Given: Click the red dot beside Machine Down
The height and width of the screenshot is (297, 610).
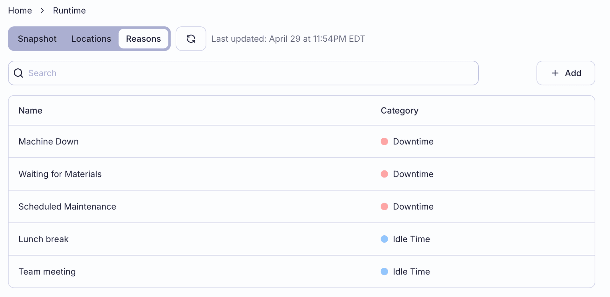Looking at the screenshot, I should click(x=384, y=142).
